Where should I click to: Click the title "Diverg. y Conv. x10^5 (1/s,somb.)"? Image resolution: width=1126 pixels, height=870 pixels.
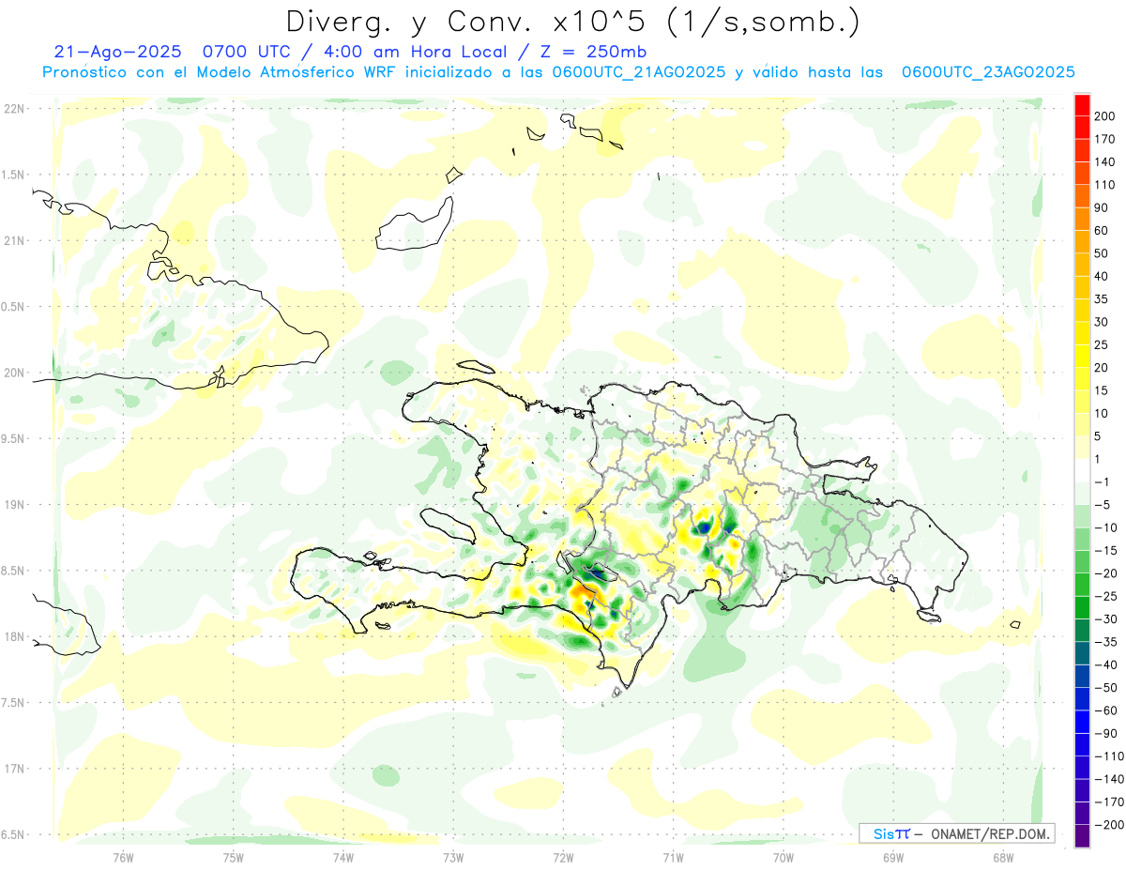[571, 22]
